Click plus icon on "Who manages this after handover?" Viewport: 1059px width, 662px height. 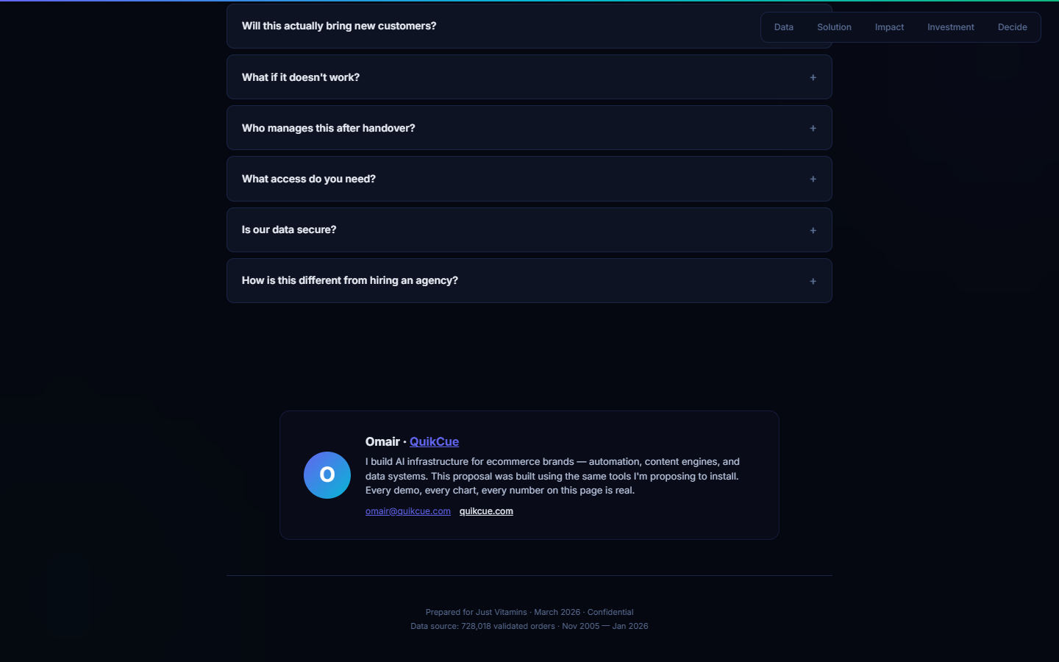click(813, 128)
